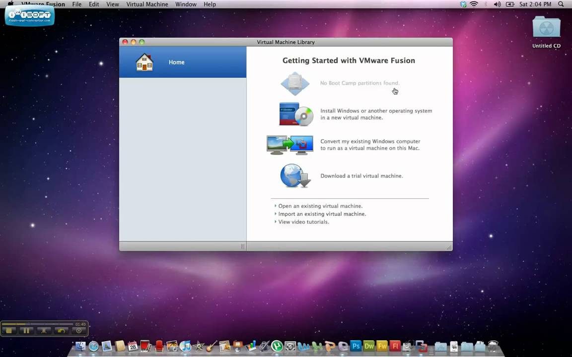Open the Window menu

pos(186,4)
